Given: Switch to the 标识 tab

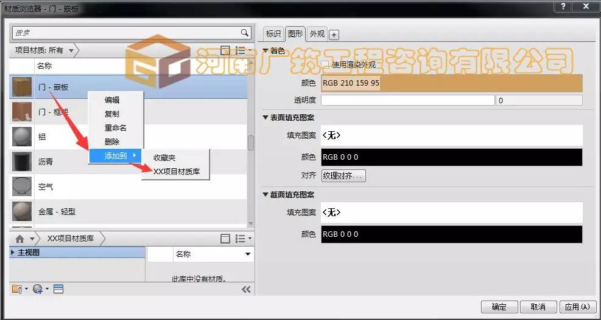Looking at the screenshot, I should 273,33.
